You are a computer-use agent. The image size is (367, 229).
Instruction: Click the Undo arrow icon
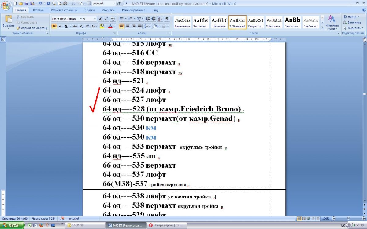coord(40,4)
